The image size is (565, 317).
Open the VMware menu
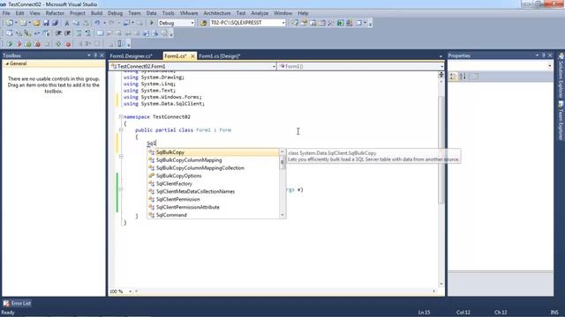(x=189, y=13)
